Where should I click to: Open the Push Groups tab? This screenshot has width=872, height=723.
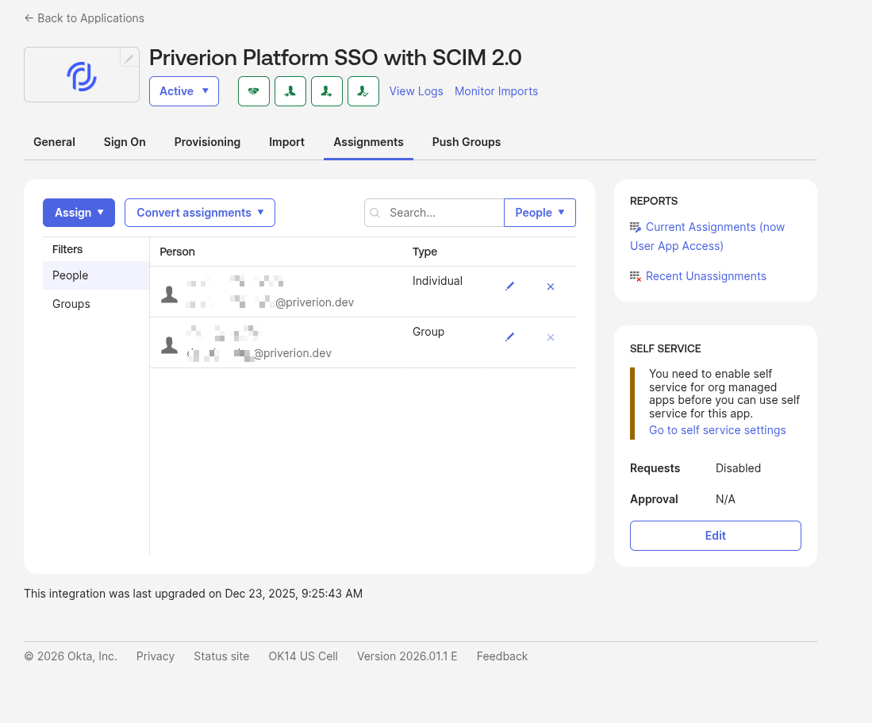click(x=466, y=142)
